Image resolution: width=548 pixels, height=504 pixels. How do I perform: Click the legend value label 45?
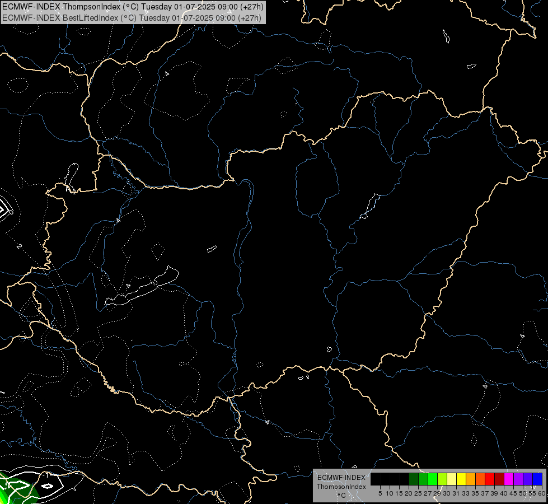[513, 493]
